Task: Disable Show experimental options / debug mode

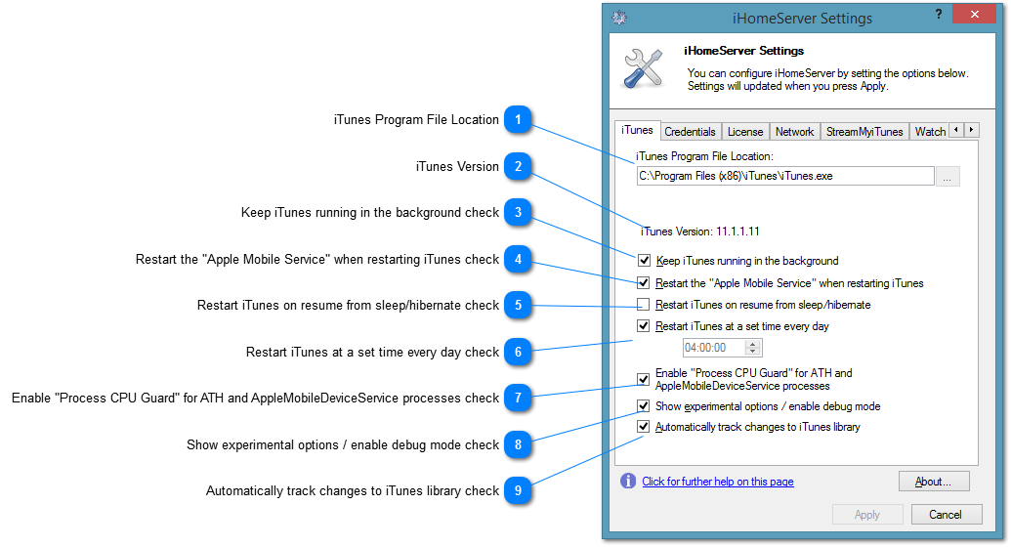Action: click(x=644, y=405)
